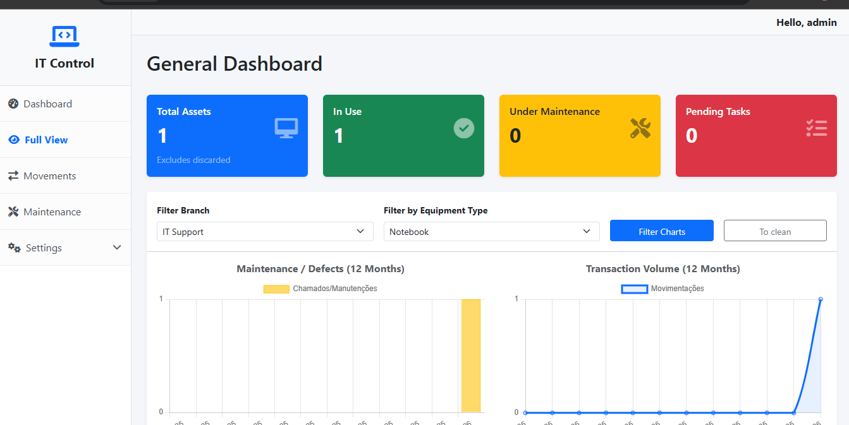Click the Movements arrows icon in sidebar

[13, 176]
